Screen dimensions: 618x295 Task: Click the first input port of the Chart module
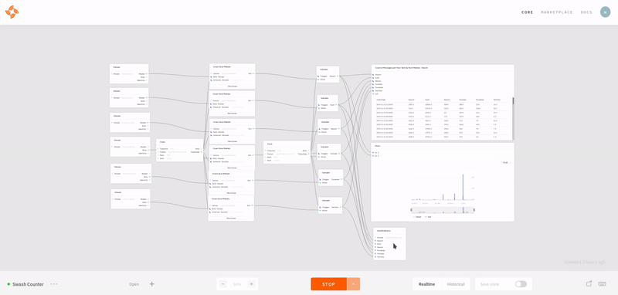pos(373,152)
